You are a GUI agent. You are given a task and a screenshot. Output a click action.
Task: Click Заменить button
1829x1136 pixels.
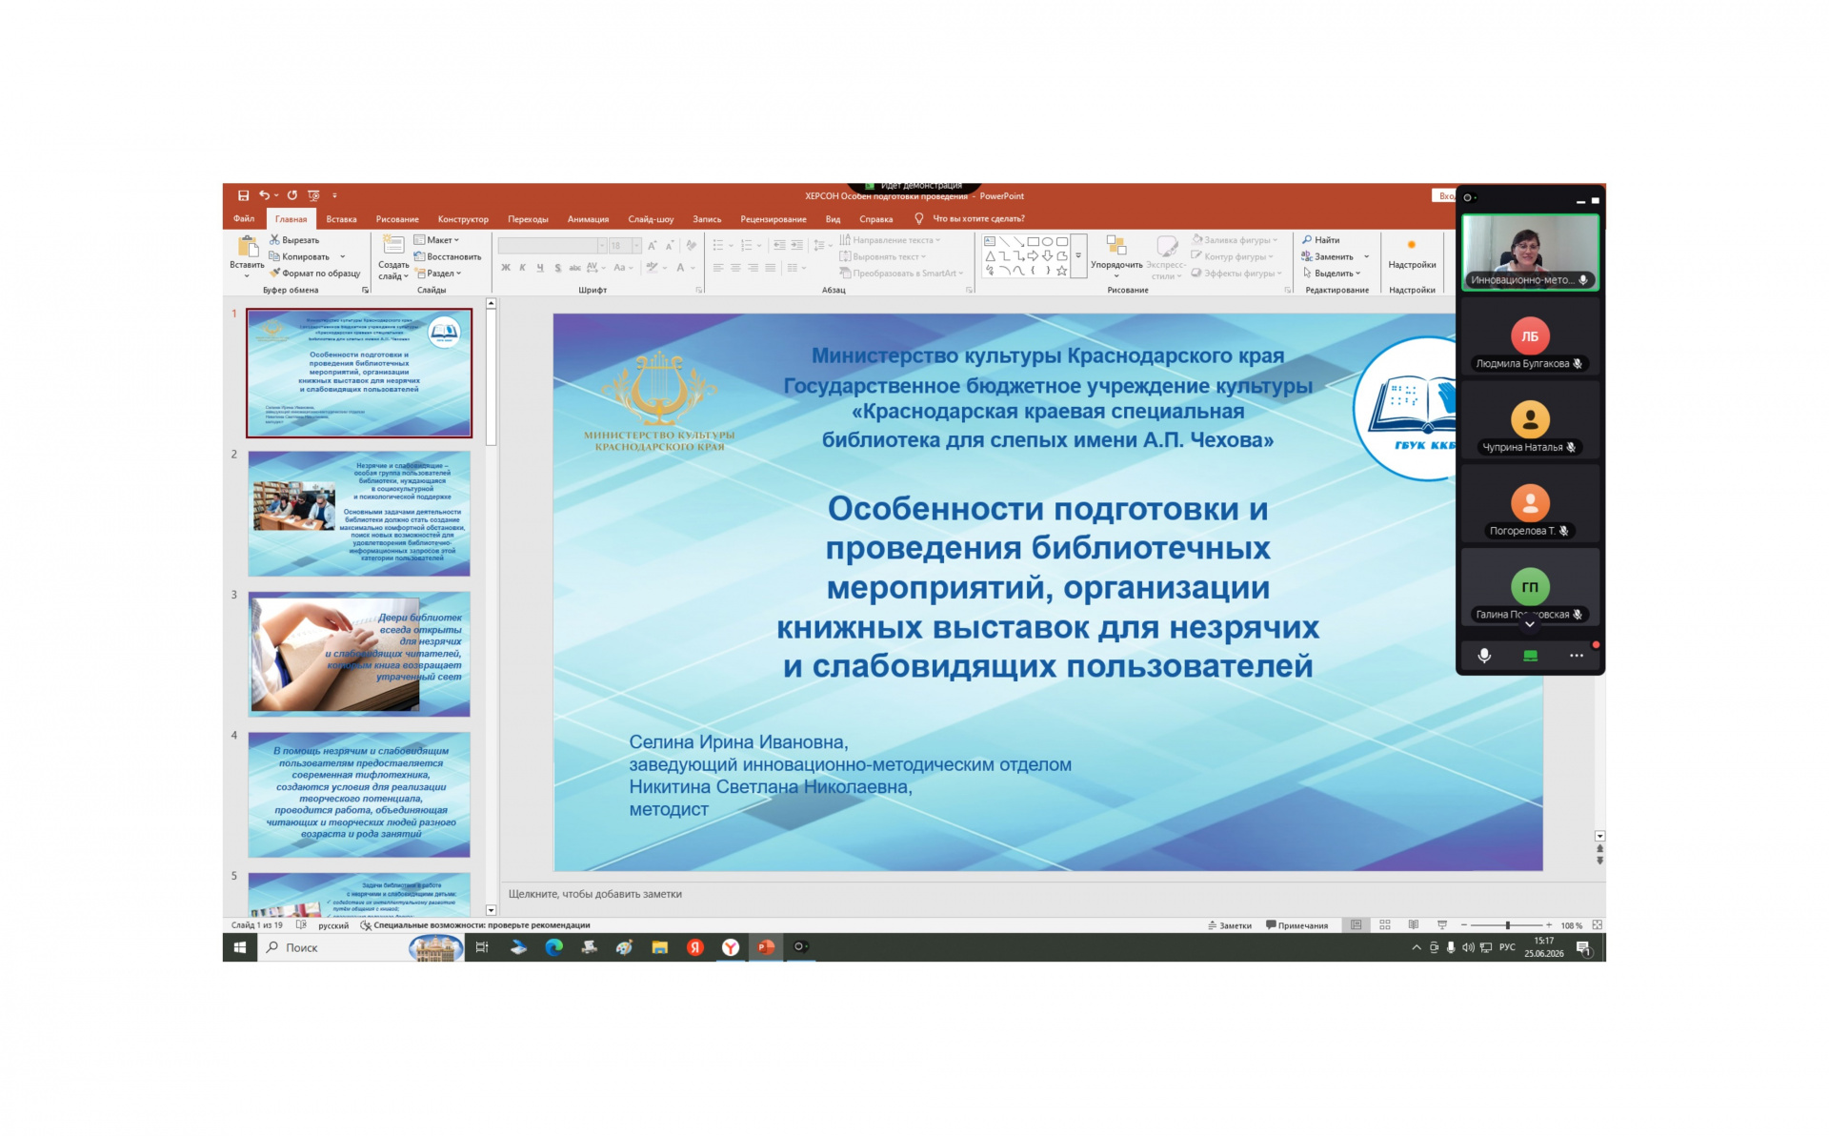click(1327, 256)
